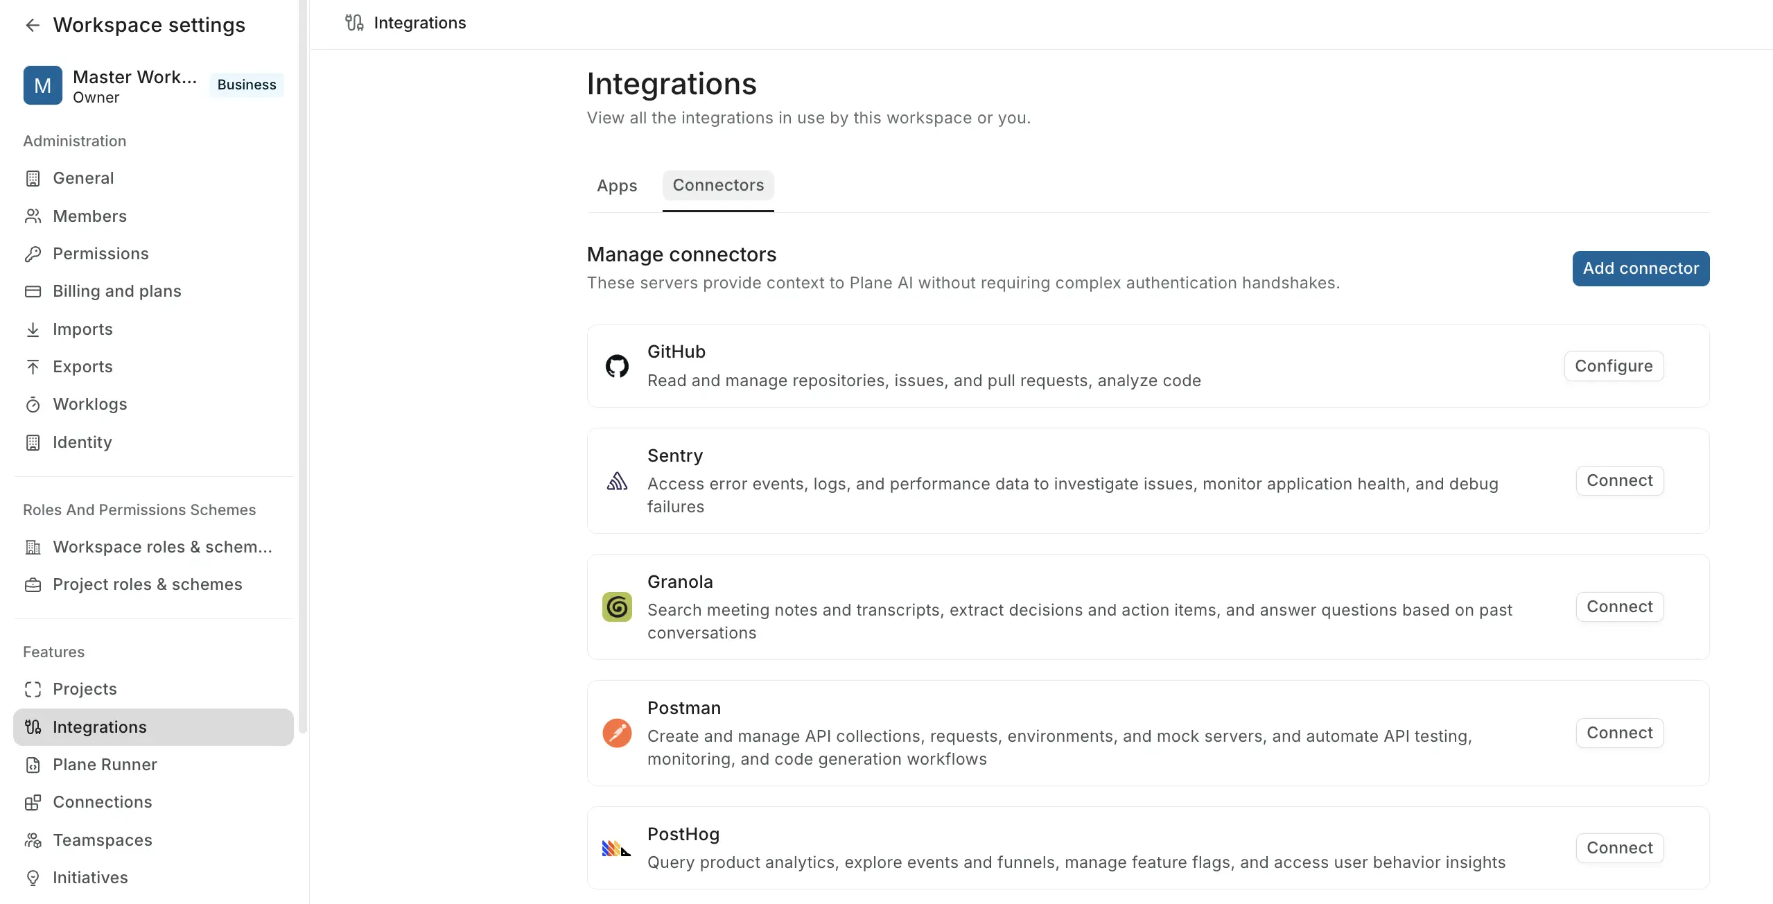Click the PostHog logo icon
Image resolution: width=1773 pixels, height=904 pixels.
pyautogui.click(x=616, y=849)
